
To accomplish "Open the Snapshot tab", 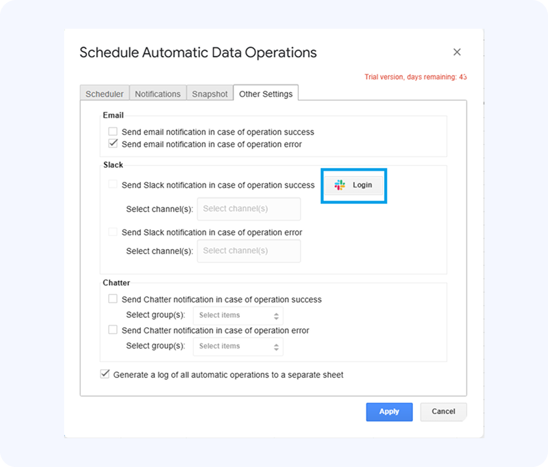I will [210, 94].
